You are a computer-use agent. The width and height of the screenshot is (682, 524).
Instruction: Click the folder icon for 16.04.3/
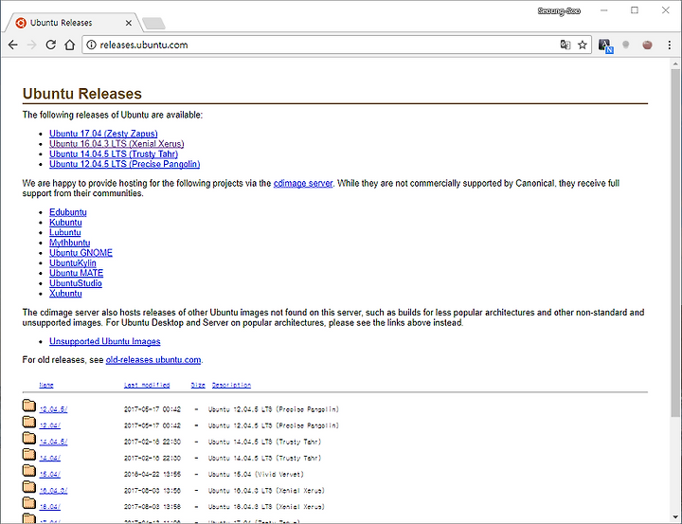[x=29, y=487]
